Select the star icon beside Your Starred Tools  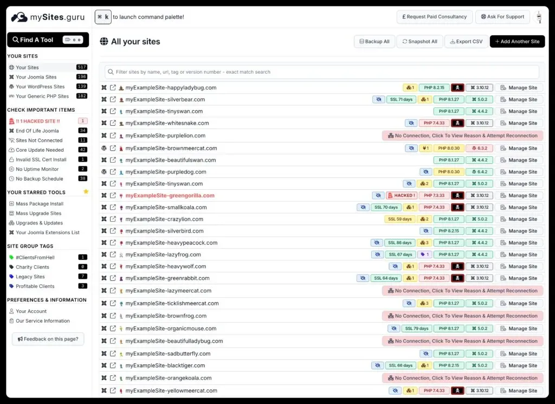point(86,192)
